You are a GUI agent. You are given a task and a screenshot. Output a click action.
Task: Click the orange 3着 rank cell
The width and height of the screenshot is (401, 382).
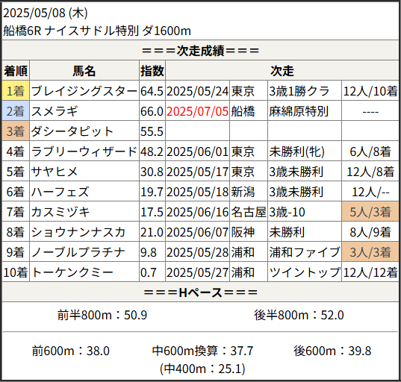click(16, 131)
